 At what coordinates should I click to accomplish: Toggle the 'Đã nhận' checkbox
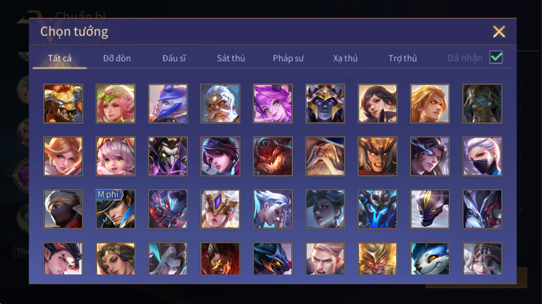point(496,57)
